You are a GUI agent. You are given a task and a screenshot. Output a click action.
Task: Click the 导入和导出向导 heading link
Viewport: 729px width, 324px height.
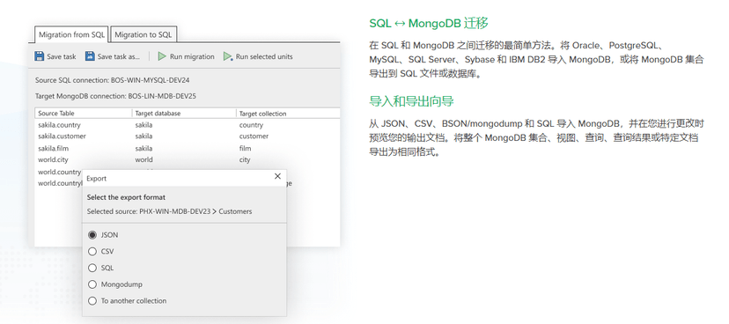411,101
